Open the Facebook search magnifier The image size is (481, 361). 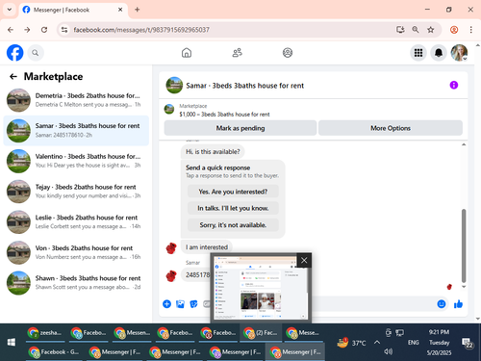36,53
